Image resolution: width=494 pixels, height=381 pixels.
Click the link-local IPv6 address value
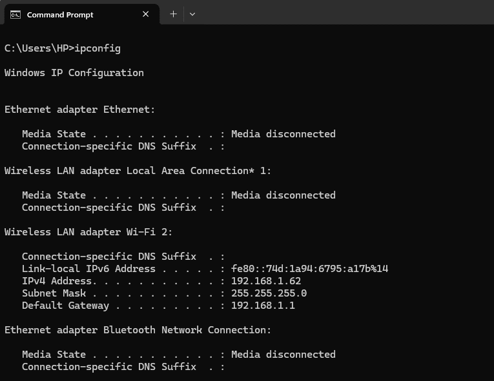pos(309,269)
